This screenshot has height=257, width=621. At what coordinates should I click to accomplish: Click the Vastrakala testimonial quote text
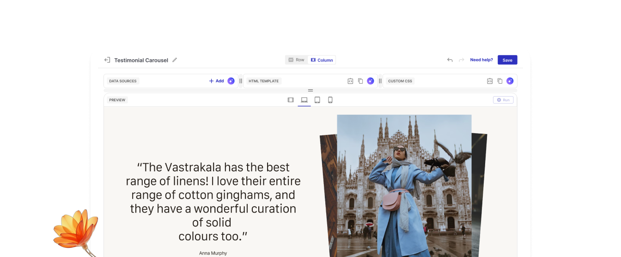(213, 202)
